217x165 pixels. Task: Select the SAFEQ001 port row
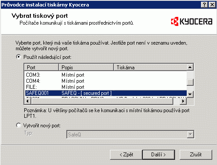click(x=106, y=93)
